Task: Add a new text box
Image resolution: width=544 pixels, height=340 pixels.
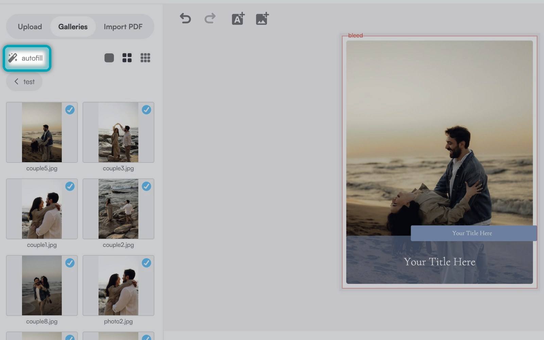Action: [x=238, y=19]
